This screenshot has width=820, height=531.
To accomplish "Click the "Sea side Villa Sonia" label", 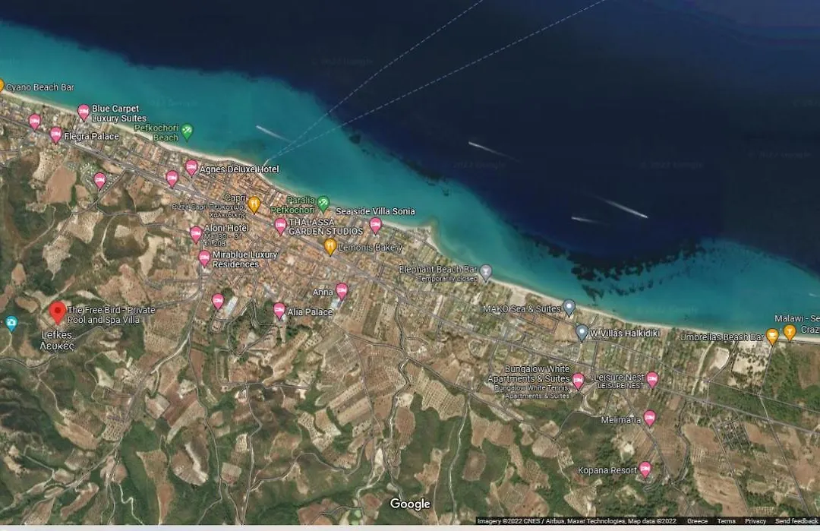I will point(375,211).
